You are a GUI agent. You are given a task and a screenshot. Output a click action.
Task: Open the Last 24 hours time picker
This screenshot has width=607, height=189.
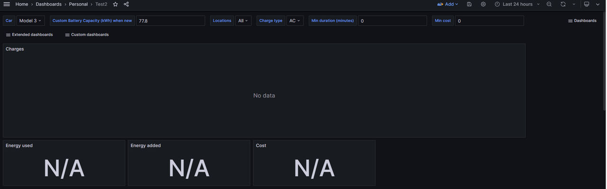(517, 4)
